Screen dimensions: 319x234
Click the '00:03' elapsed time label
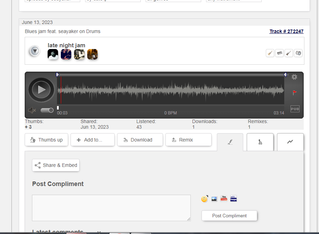point(62,113)
